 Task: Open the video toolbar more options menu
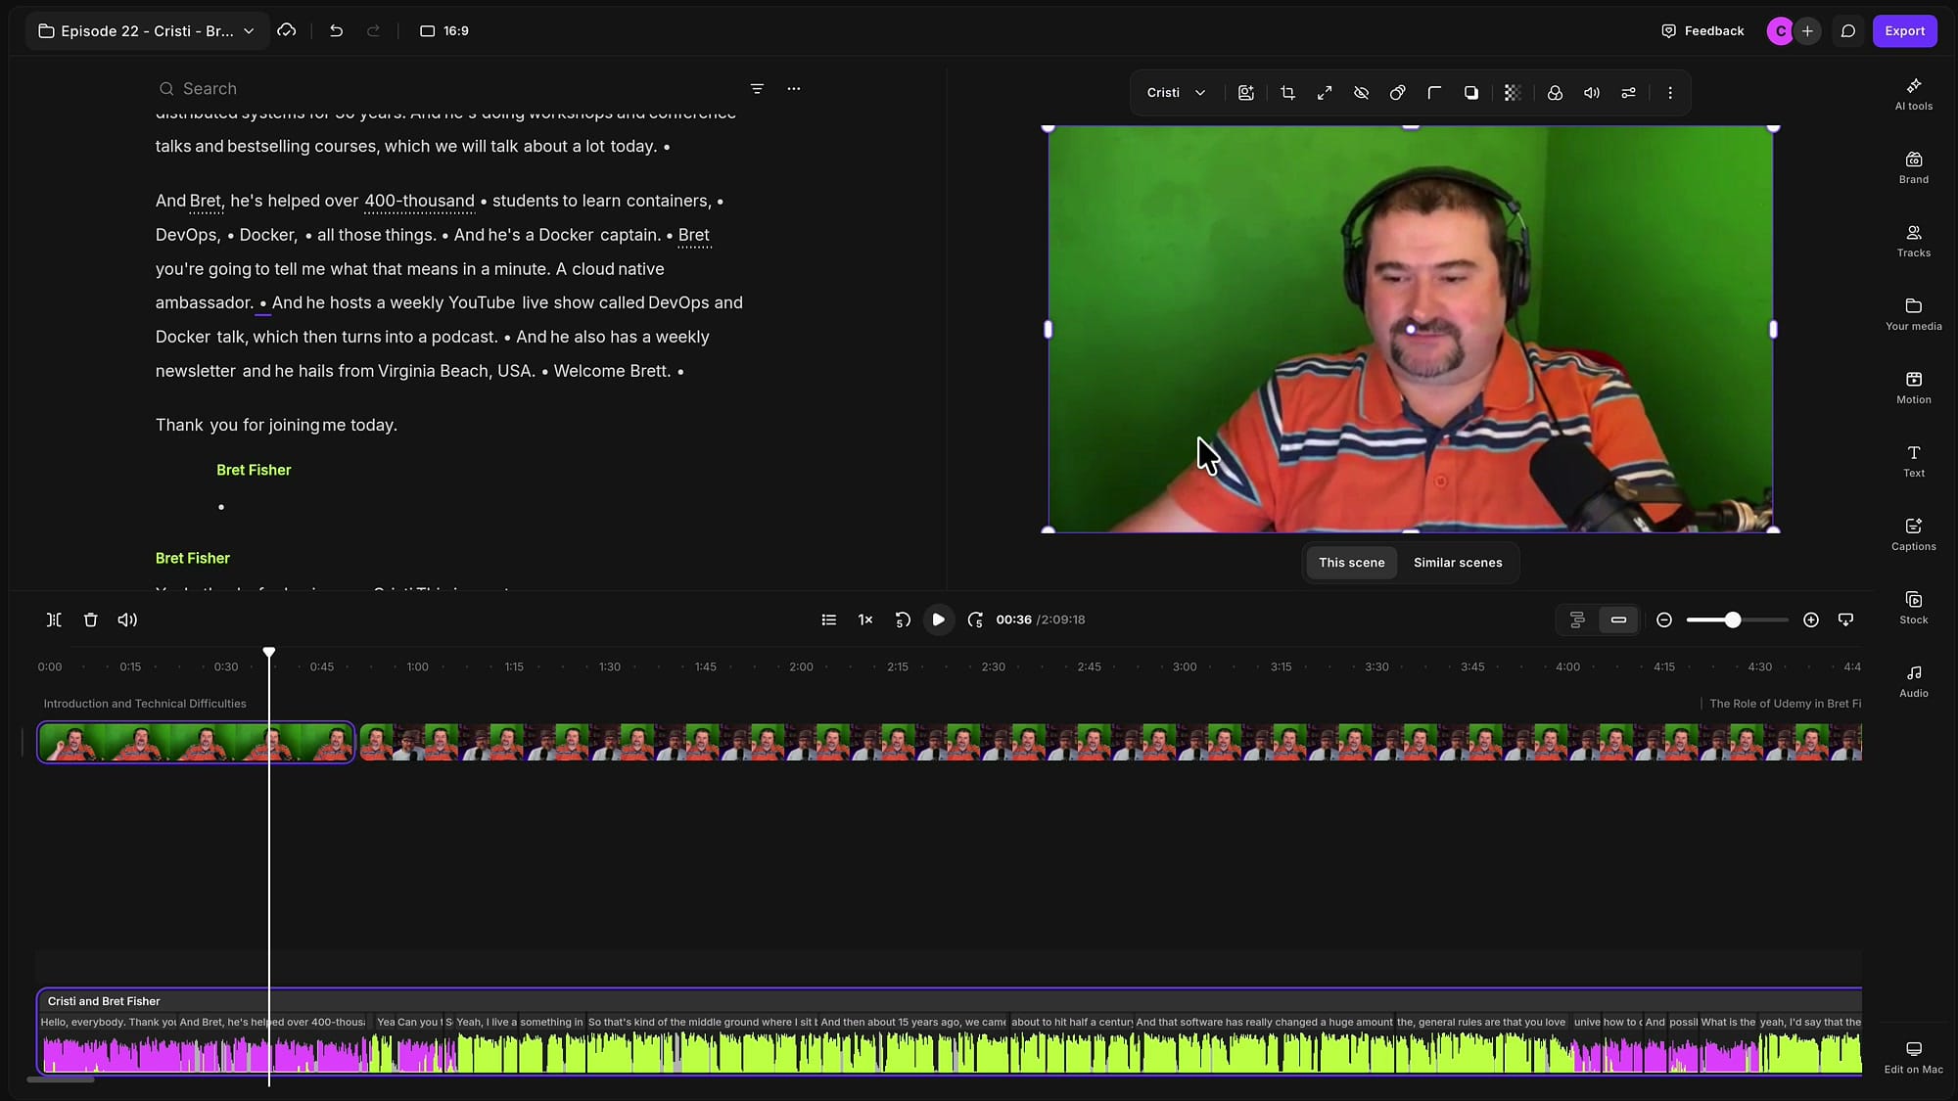point(1670,93)
